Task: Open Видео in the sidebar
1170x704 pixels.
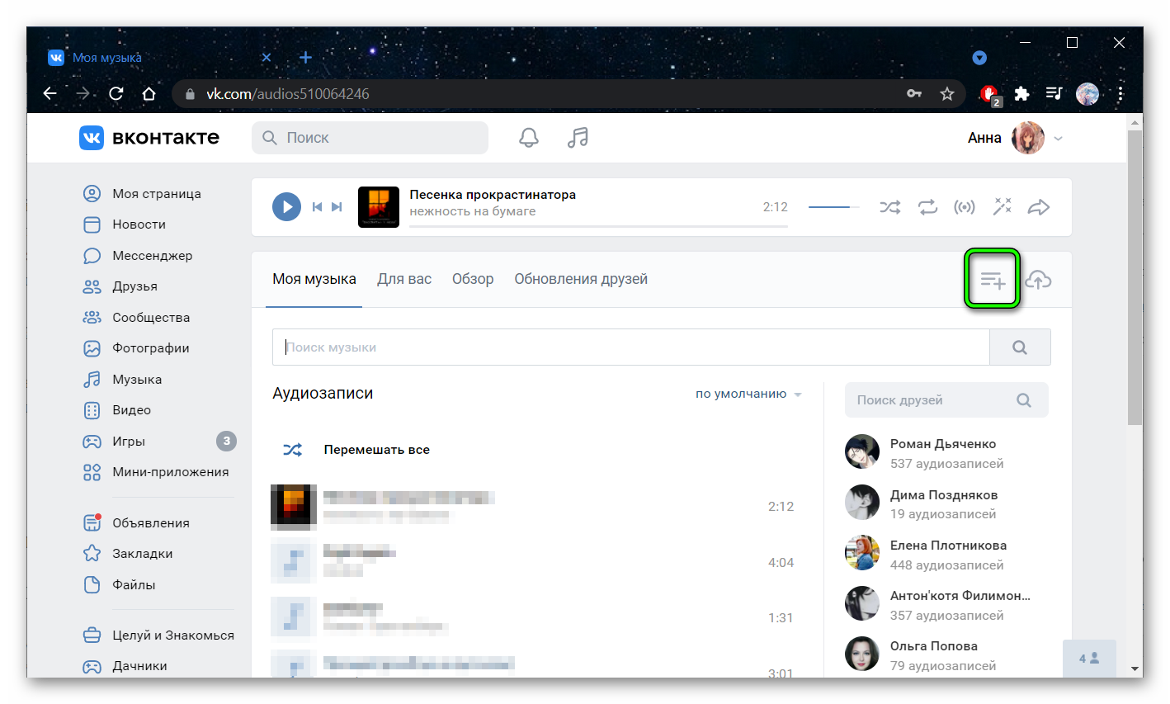Action: point(117,410)
